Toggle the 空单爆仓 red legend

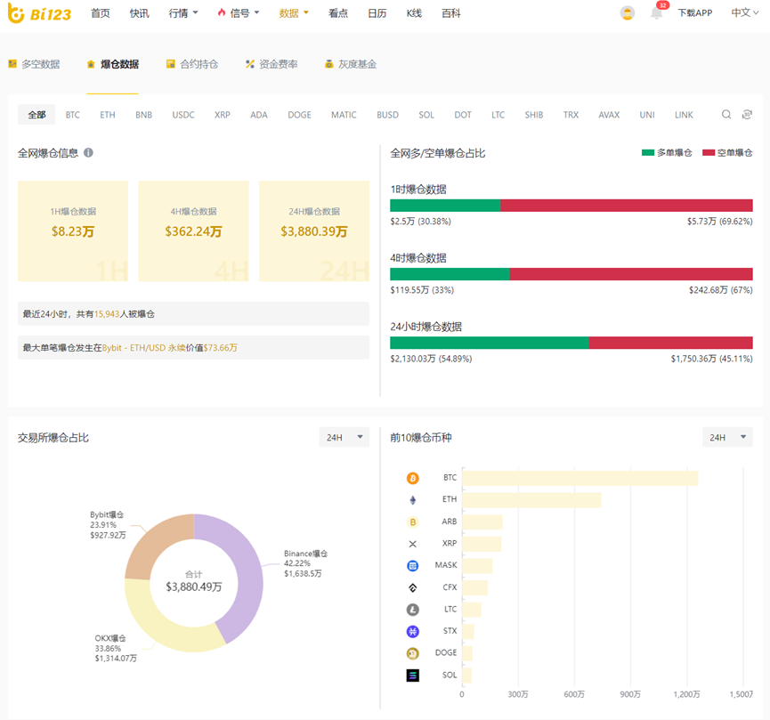click(x=727, y=153)
